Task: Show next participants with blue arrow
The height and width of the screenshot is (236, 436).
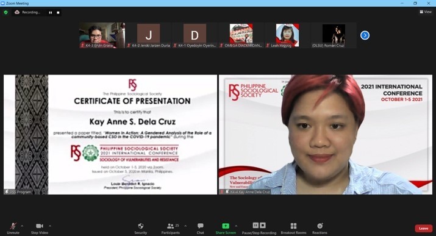Action: pyautogui.click(x=365, y=35)
